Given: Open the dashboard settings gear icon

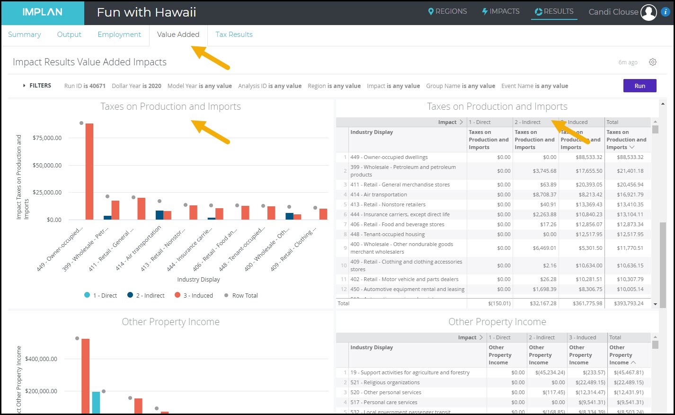Looking at the screenshot, I should click(653, 62).
